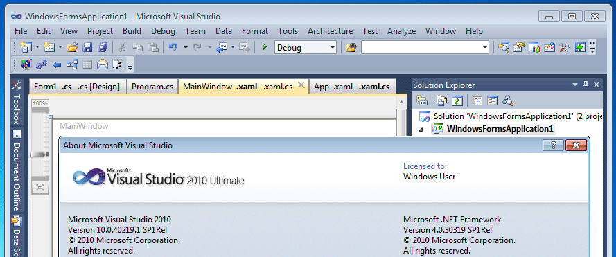
Task: Open the Debug menu
Action: [x=163, y=31]
